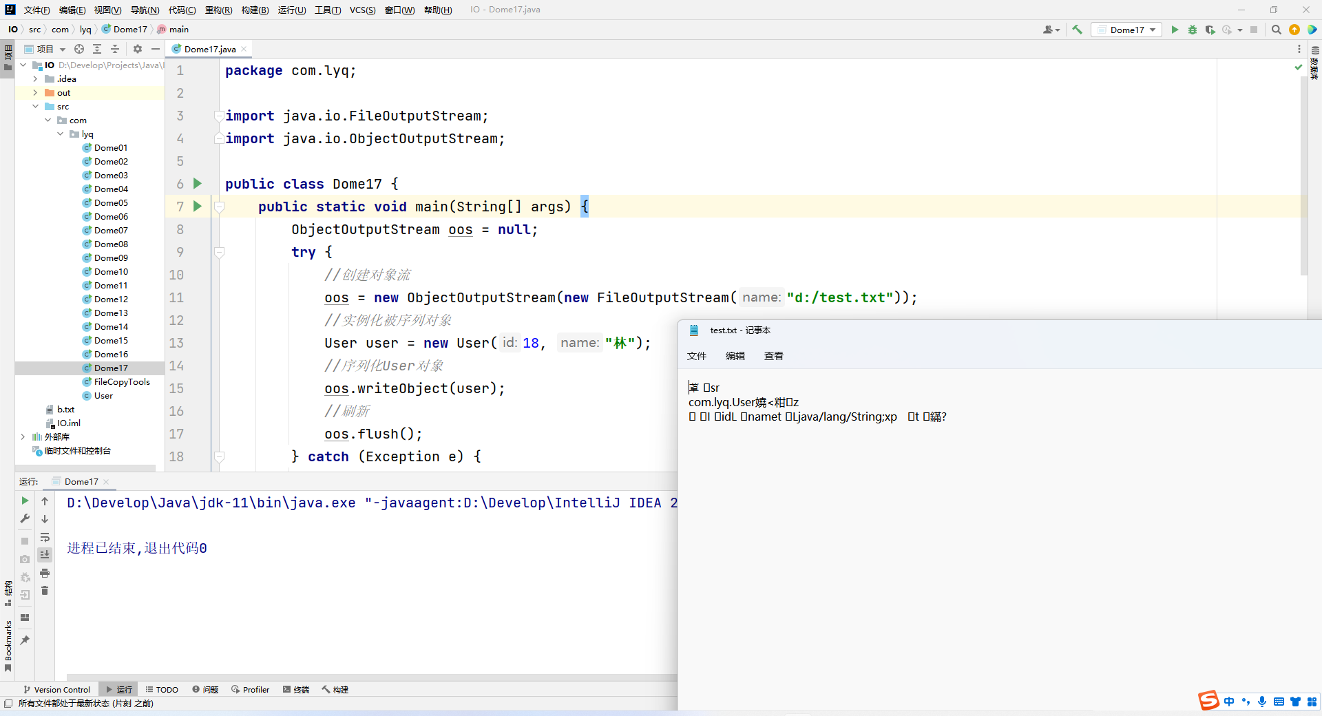
Task: Open Notepad's 查看 menu
Action: (774, 356)
